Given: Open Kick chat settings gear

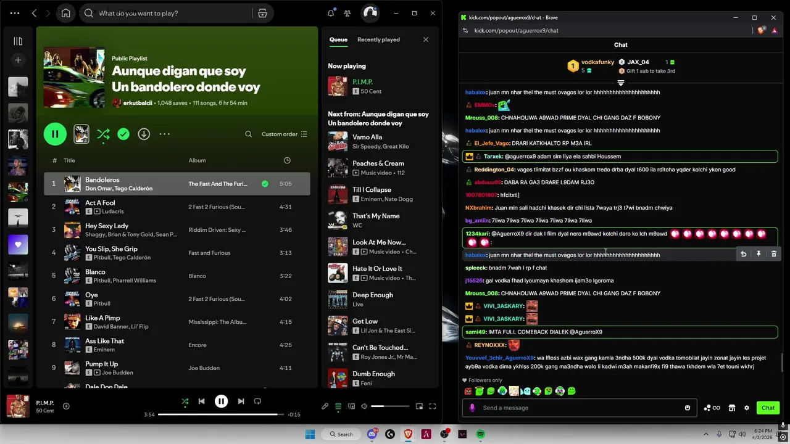Looking at the screenshot, I should click(746, 408).
